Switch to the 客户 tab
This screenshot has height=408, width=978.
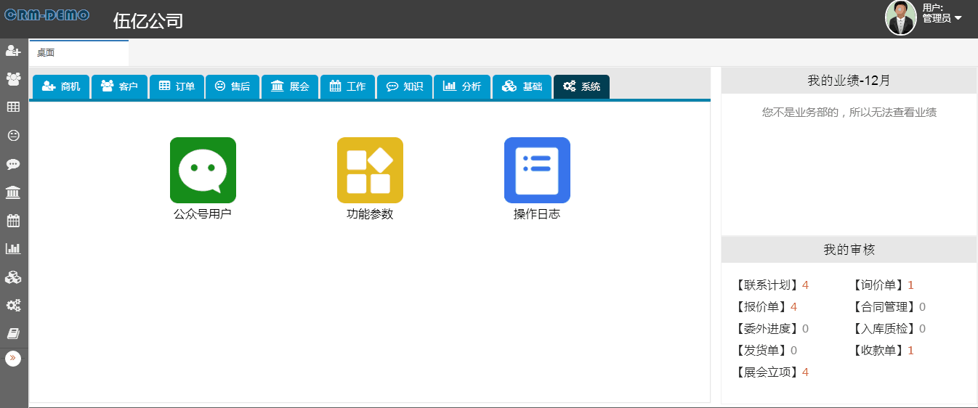coord(119,86)
